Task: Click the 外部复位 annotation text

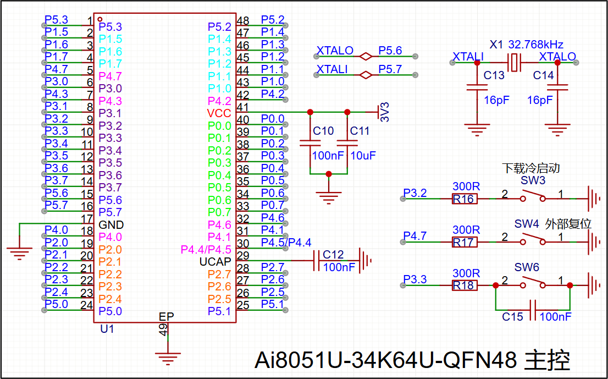Action: [568, 224]
